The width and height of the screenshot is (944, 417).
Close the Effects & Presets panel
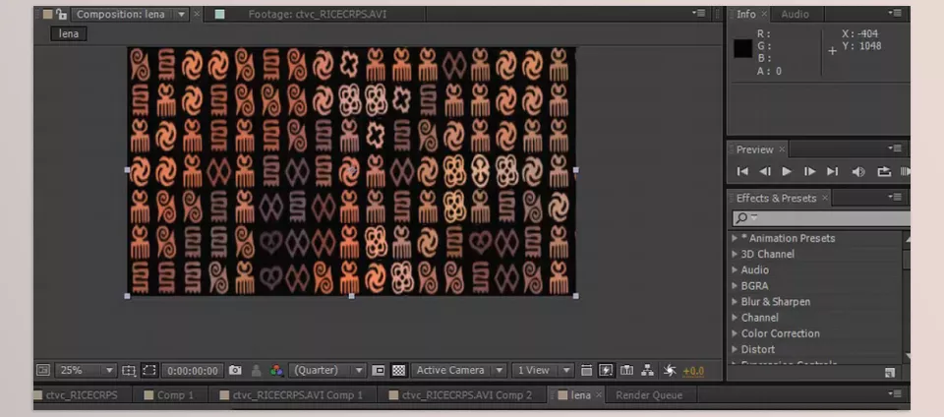pos(825,198)
